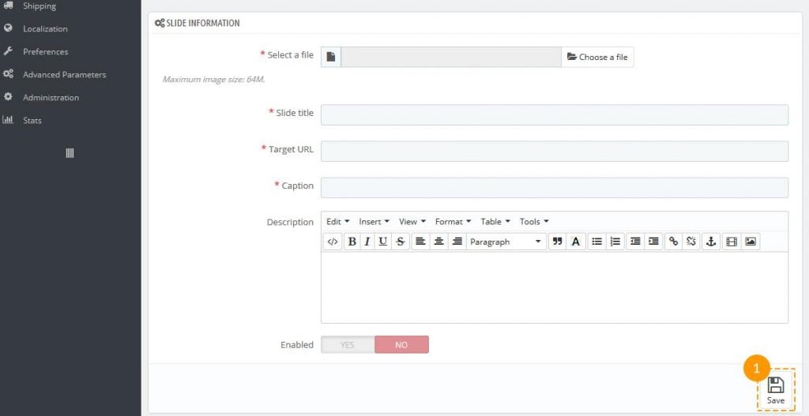Click the insert image icon
The height and width of the screenshot is (416, 809).
(751, 242)
